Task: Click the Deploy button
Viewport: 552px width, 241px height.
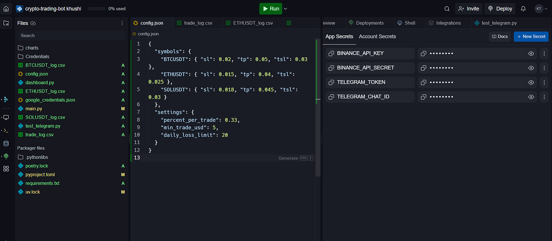Action: tap(500, 9)
